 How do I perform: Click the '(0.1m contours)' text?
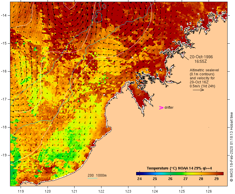click(202, 74)
